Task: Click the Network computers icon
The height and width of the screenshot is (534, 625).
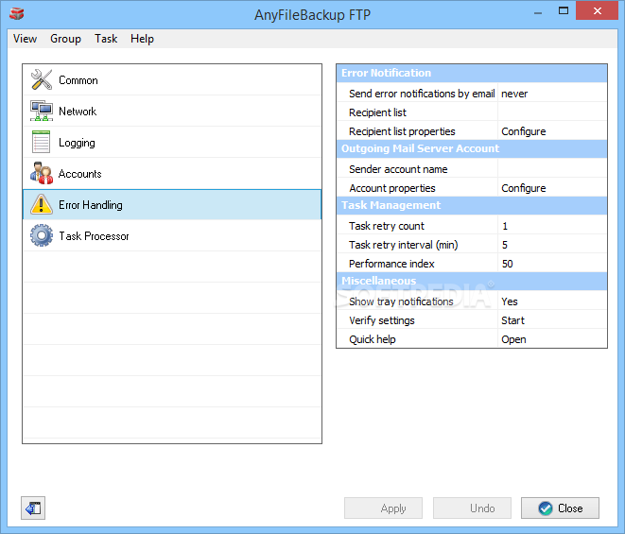Action: coord(42,111)
